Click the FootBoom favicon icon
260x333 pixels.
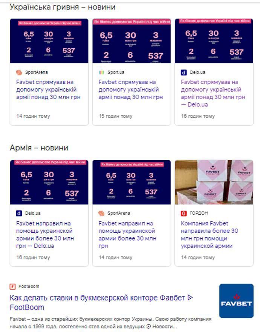point(12,287)
